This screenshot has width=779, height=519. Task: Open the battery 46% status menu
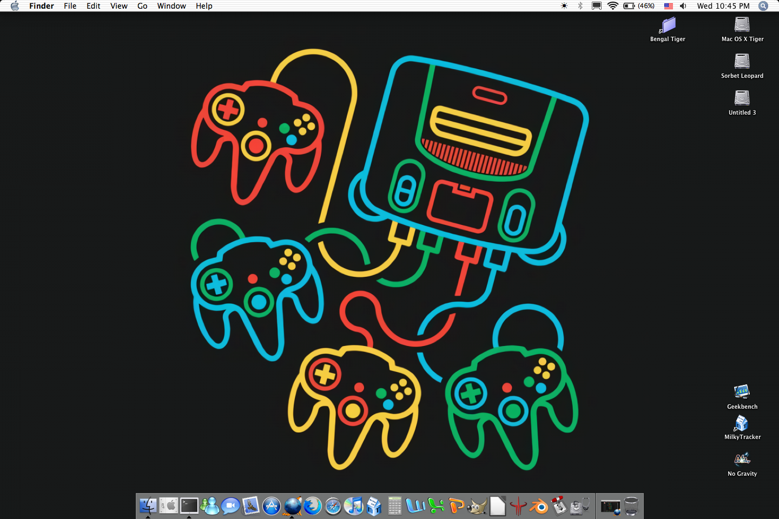[x=639, y=6]
